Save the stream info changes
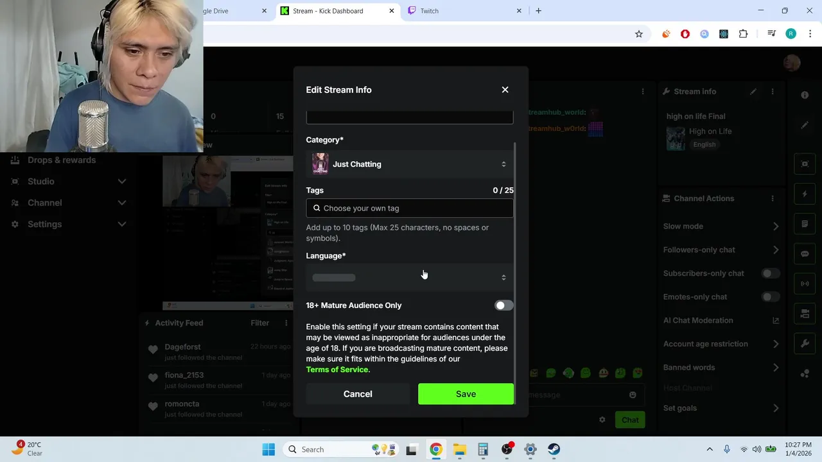The width and height of the screenshot is (822, 462). tap(466, 394)
